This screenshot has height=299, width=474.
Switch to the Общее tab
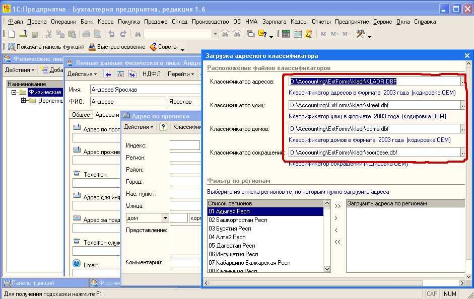(x=81, y=115)
